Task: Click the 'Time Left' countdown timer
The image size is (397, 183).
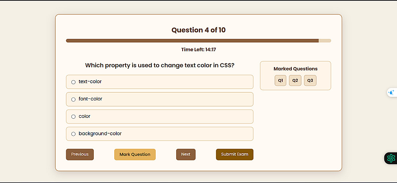Action: coord(198,50)
